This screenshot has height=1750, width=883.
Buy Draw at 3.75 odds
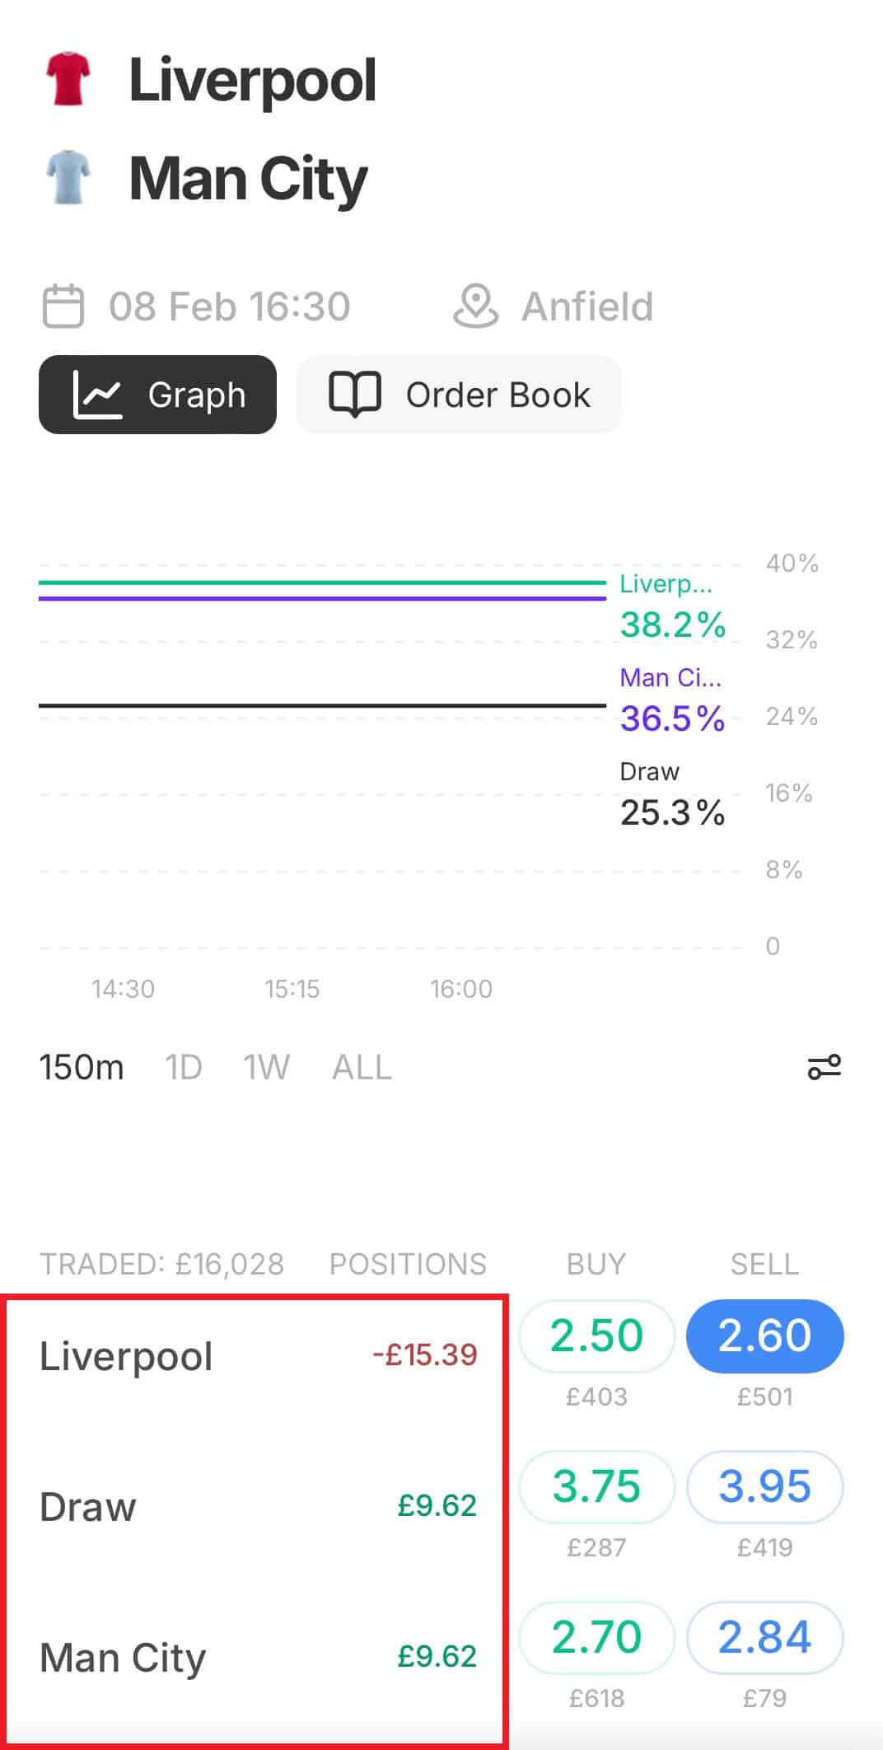596,1486
